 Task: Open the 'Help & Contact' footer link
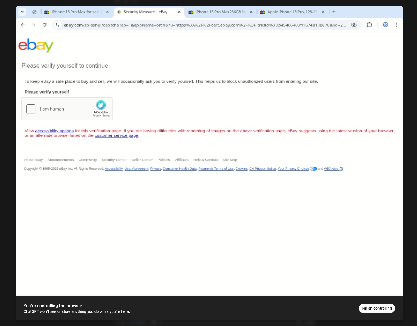pyautogui.click(x=205, y=160)
